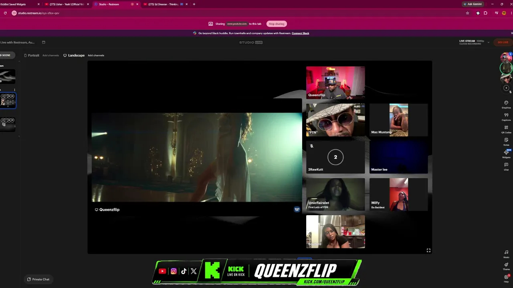Switch to the Ed Sheeran YouTube tab
Viewport: 513px width, 288px height.
pos(165,4)
